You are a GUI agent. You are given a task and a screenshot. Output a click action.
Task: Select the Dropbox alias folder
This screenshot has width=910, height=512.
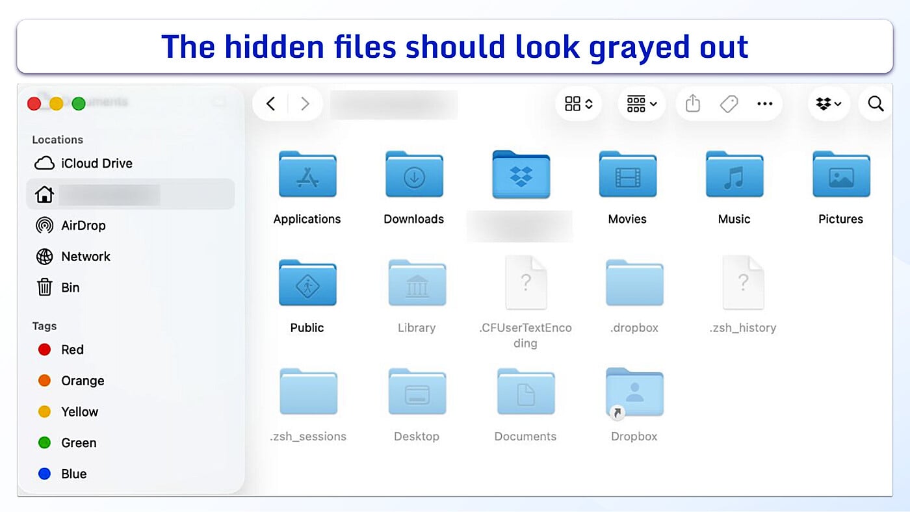pos(634,392)
